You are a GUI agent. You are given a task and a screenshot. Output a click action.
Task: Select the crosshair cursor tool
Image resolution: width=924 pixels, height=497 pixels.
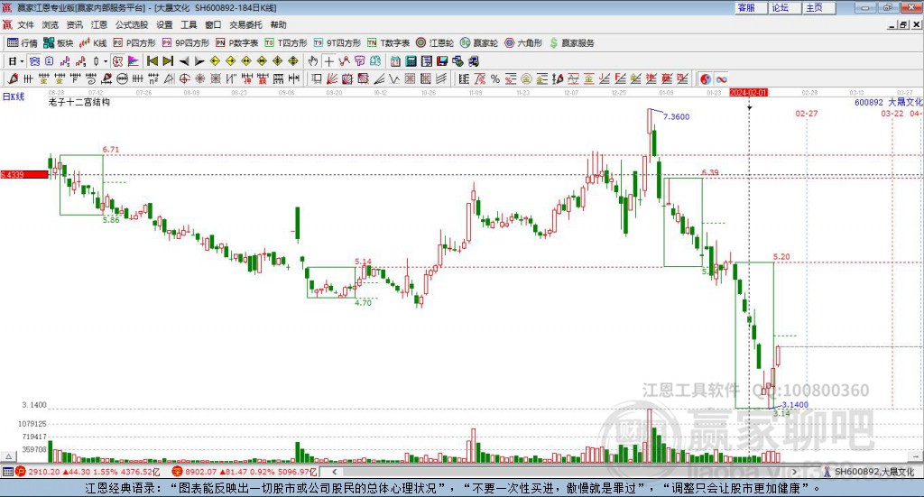329,61
